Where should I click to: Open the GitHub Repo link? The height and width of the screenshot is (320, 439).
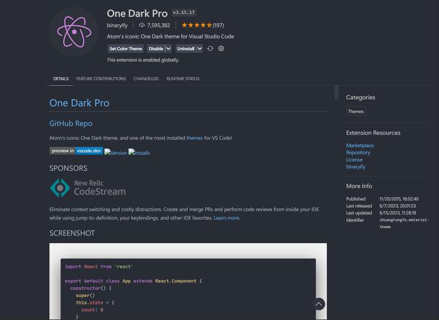(70, 124)
